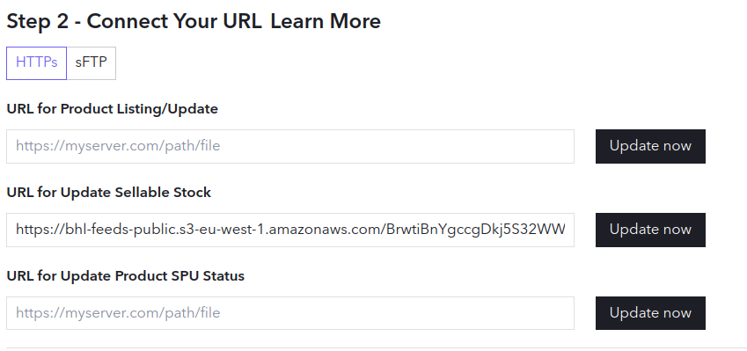Click the 'Step 2 - Connect Your URL' heading
This screenshot has width=747, height=351.
[134, 21]
